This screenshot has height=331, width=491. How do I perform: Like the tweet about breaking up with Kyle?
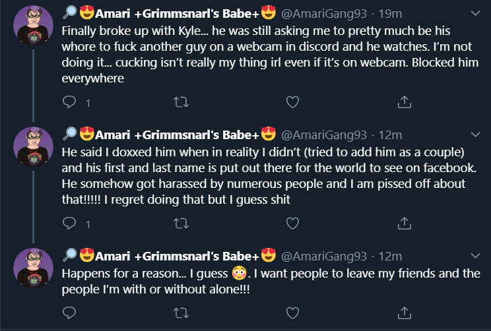coord(292,102)
